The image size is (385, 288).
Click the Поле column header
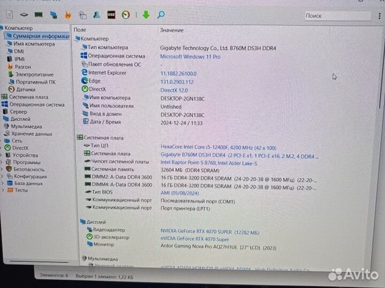pyautogui.click(x=80, y=30)
